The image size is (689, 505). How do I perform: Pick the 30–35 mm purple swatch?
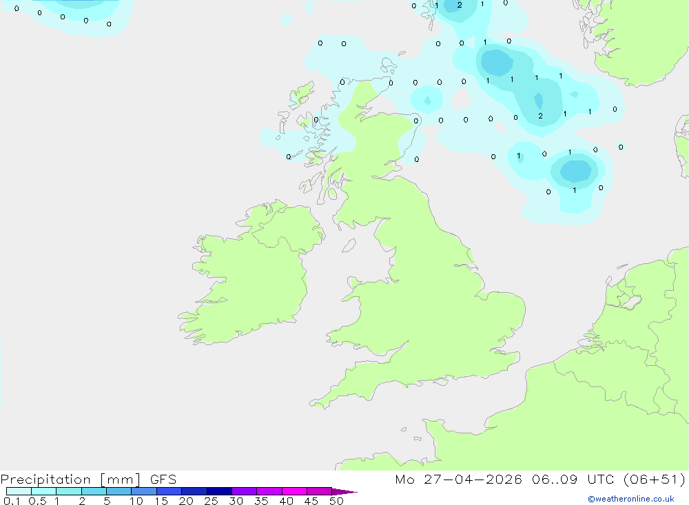click(245, 491)
